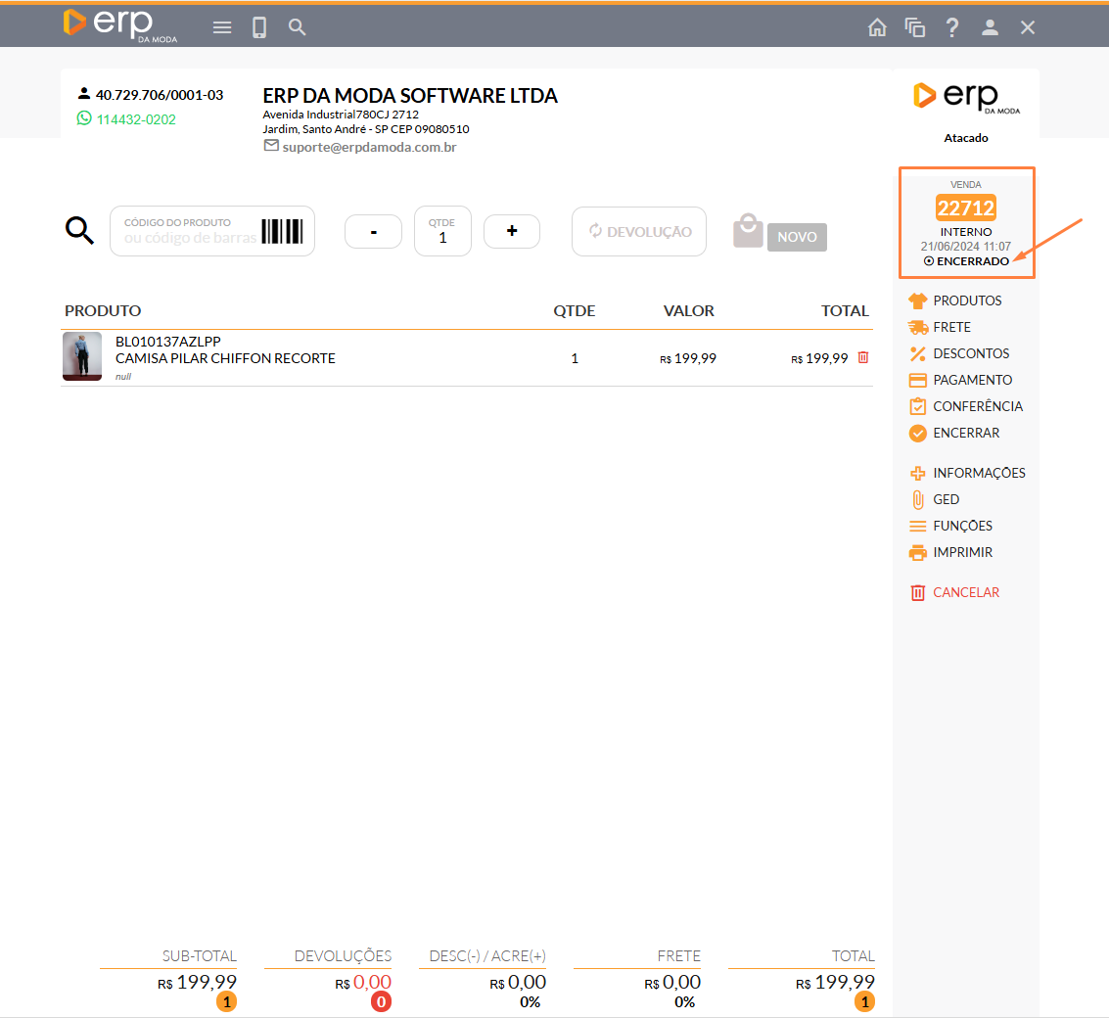Select Frete in the side menu
Viewport: 1109px width, 1018px height.
click(x=951, y=327)
